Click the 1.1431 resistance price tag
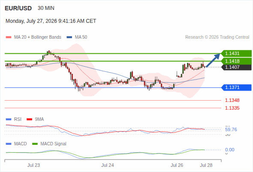253x172 pixels. pyautogui.click(x=237, y=53)
